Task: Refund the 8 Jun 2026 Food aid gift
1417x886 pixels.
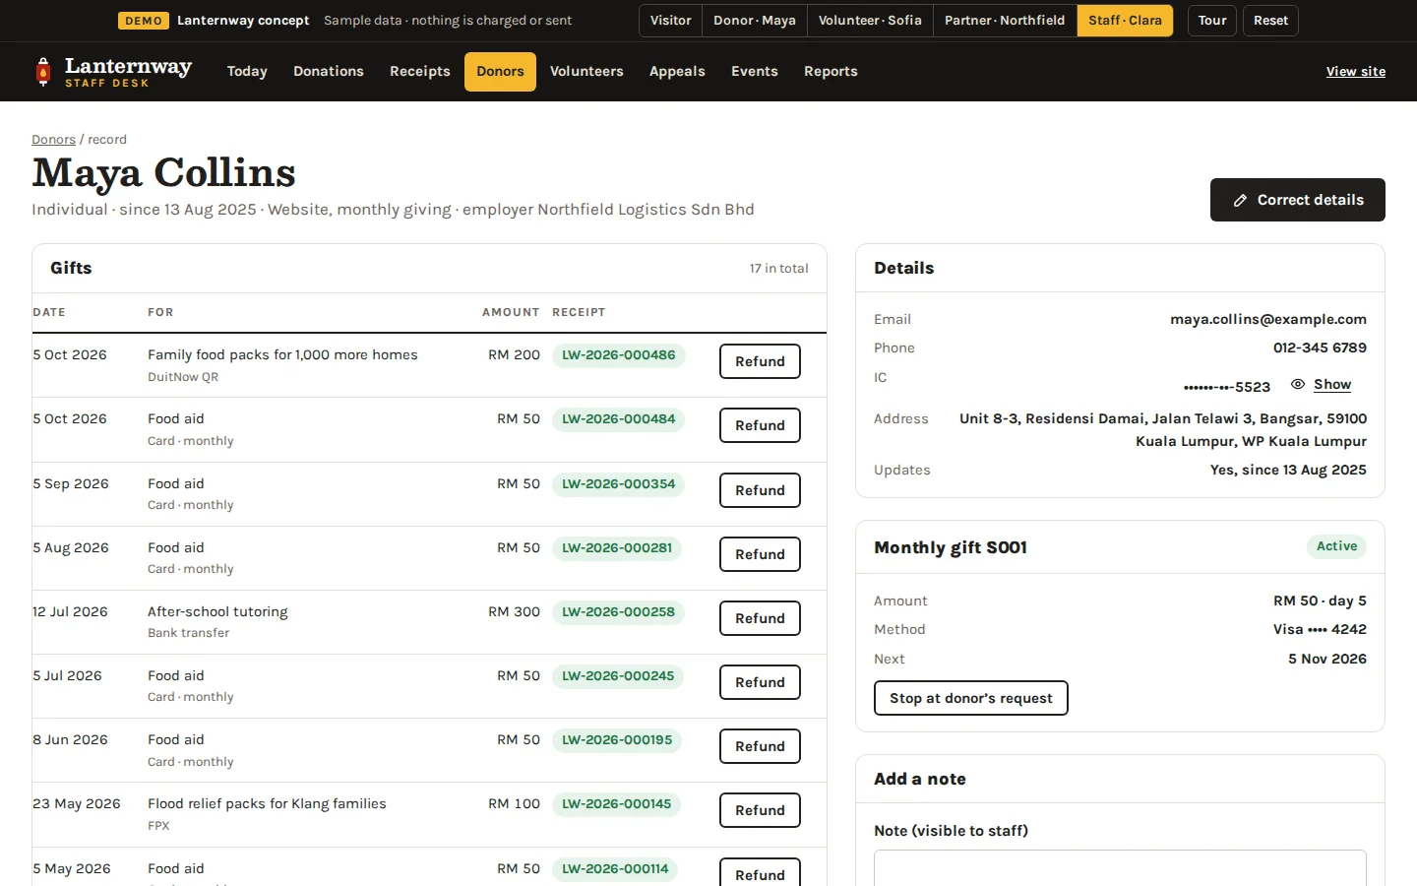Action: [x=760, y=746]
